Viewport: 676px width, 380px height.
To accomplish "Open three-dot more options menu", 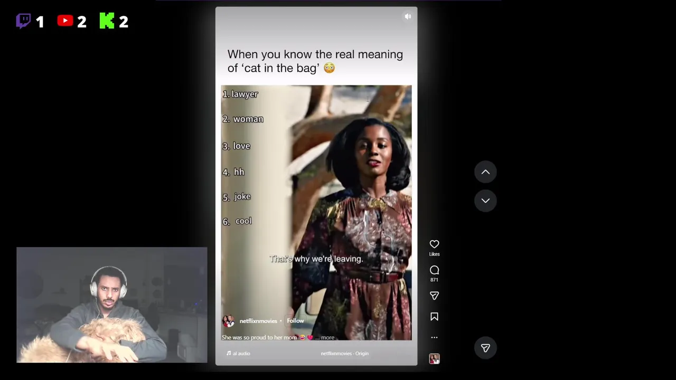I will click(x=434, y=337).
